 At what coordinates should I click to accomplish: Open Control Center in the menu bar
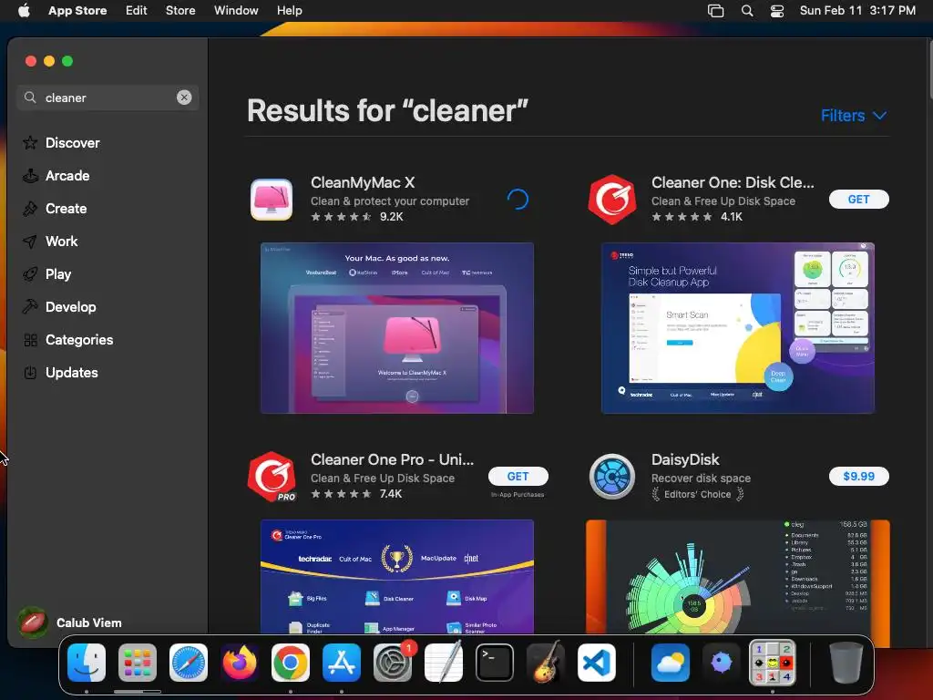click(x=777, y=11)
